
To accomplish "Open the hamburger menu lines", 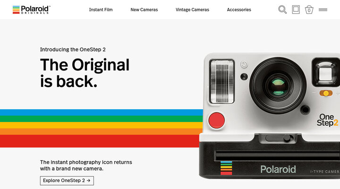I will (323, 10).
